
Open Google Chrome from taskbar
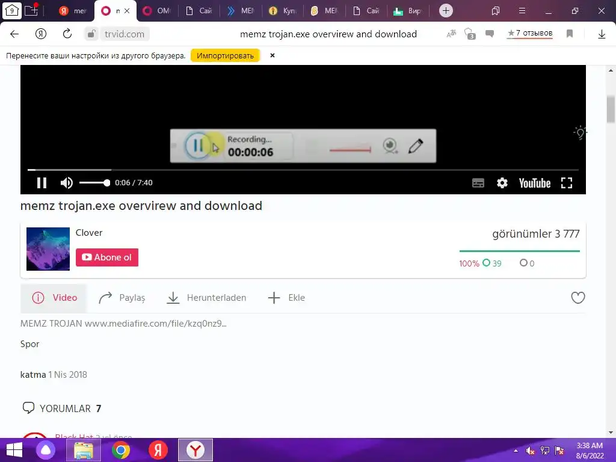pos(120,450)
